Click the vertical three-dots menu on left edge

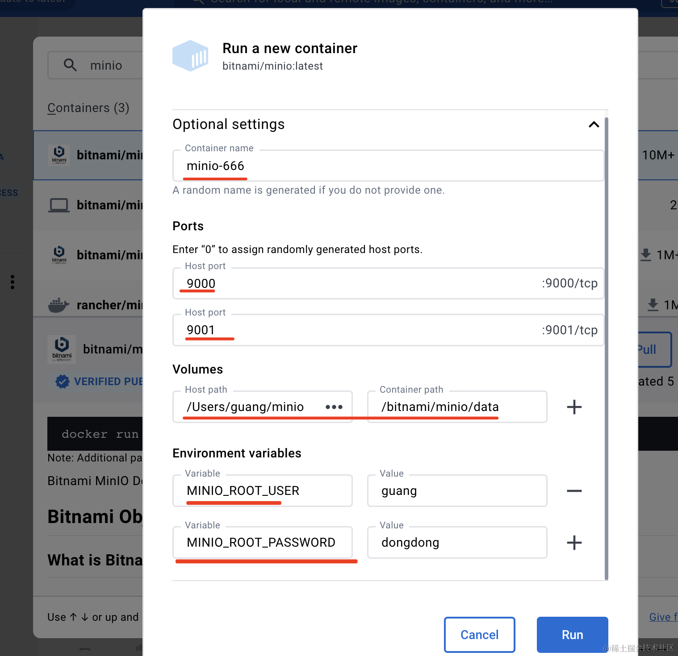[x=13, y=282]
